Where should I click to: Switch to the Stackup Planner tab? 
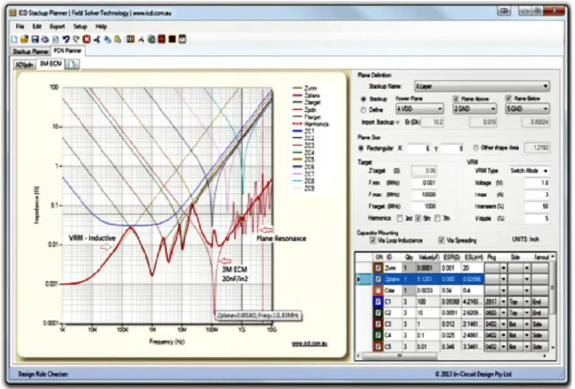point(31,52)
